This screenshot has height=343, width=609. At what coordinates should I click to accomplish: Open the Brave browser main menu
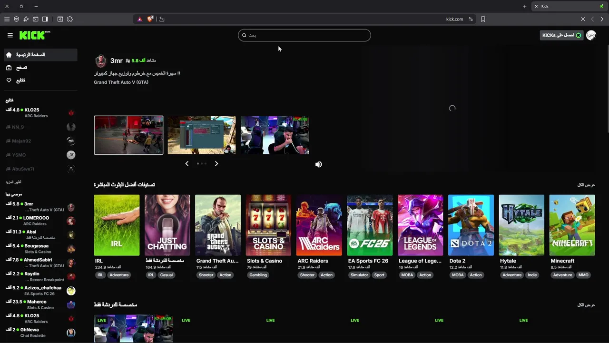(x=7, y=19)
